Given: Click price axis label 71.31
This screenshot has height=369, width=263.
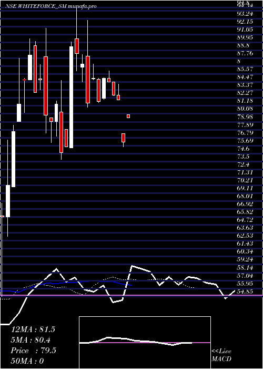Looking at the screenshot, I should coord(245,172).
